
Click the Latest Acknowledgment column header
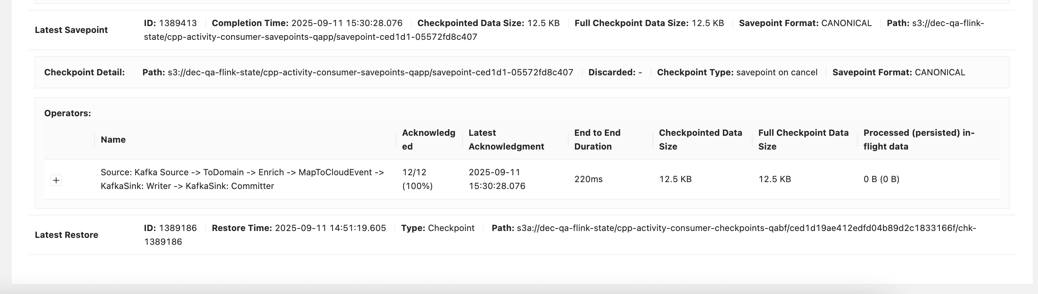pos(506,139)
